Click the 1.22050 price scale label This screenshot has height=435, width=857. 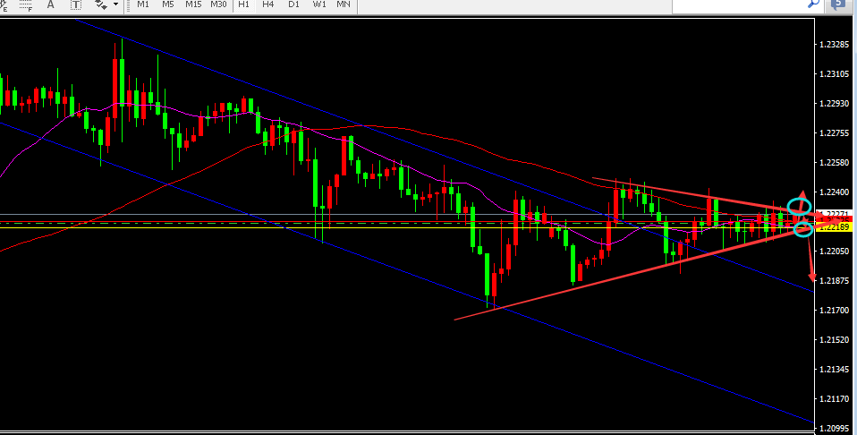point(834,252)
